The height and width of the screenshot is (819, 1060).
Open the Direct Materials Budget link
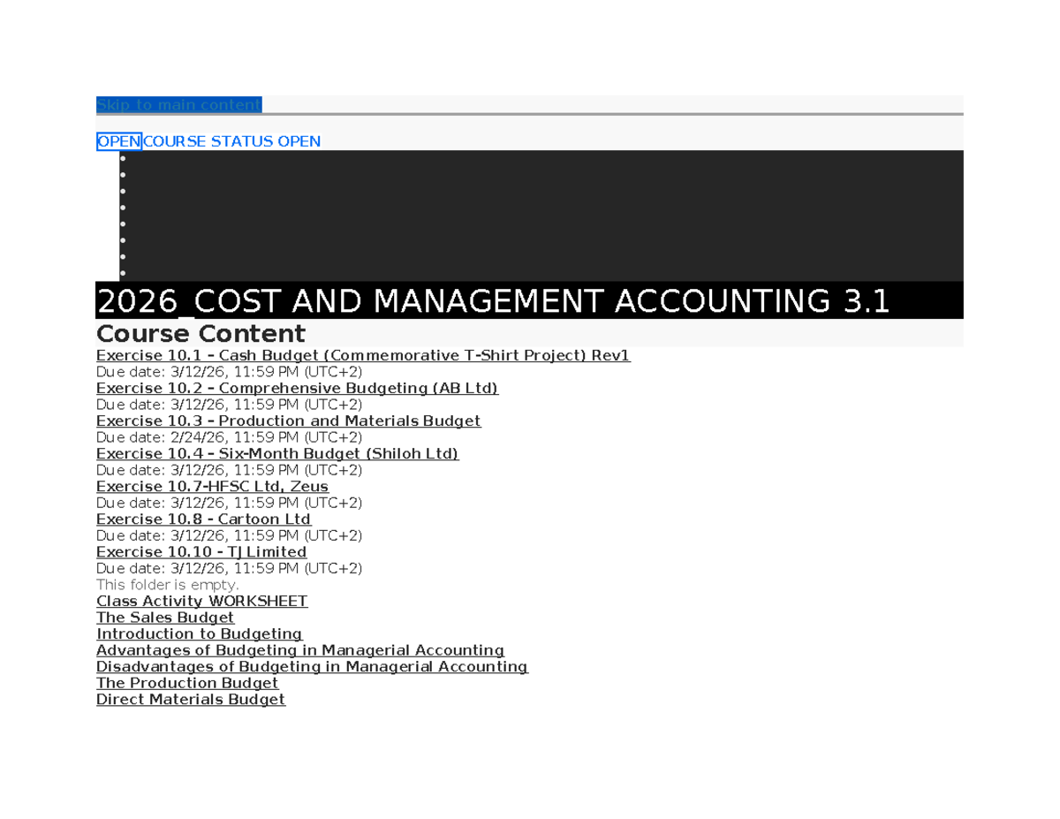pos(191,699)
